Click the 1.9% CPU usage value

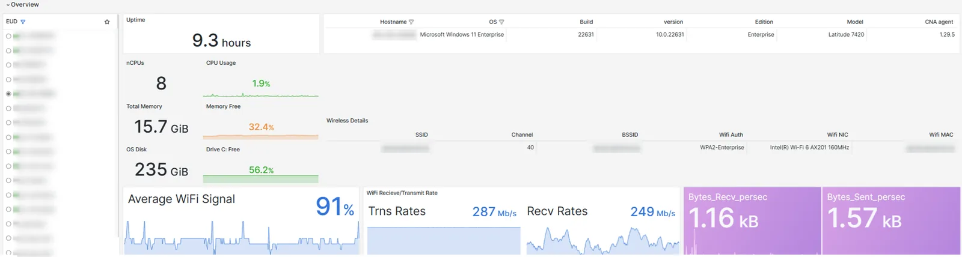coord(261,83)
